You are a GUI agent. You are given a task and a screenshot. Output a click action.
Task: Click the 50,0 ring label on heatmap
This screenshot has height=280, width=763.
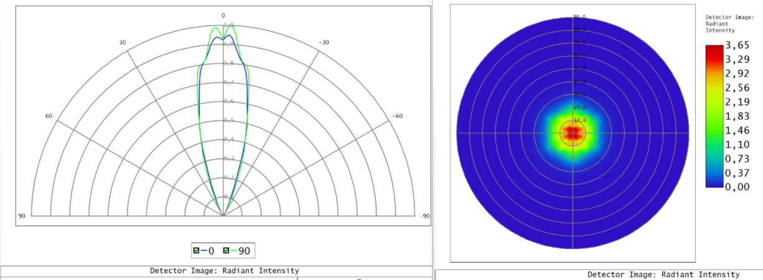tap(579, 68)
